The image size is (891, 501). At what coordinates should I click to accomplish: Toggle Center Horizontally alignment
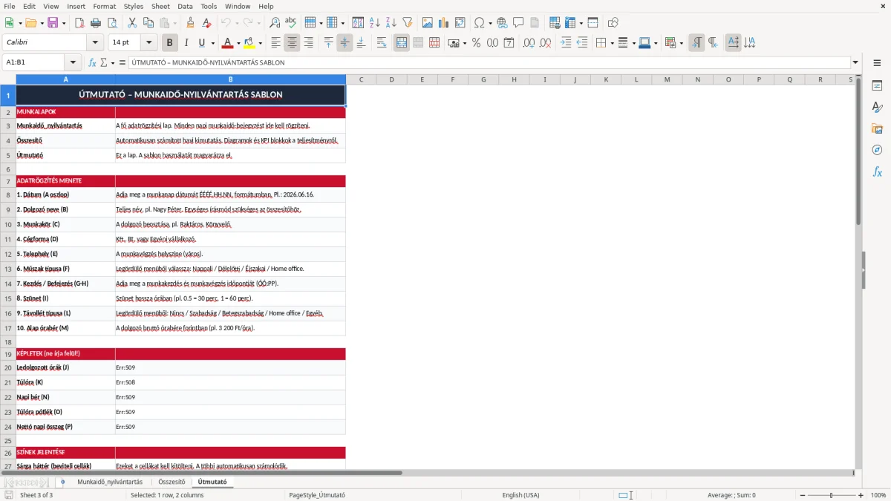(x=293, y=43)
